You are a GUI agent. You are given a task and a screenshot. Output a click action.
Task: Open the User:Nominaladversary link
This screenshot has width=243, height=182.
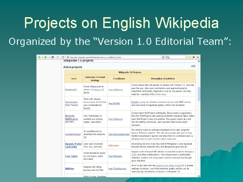(x=119, y=134)
